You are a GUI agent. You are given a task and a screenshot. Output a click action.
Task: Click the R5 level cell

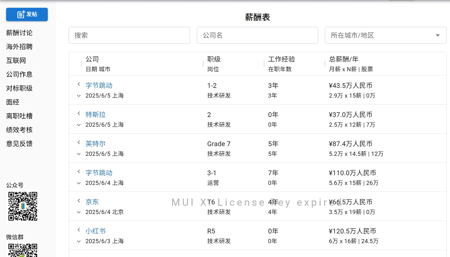click(x=211, y=231)
